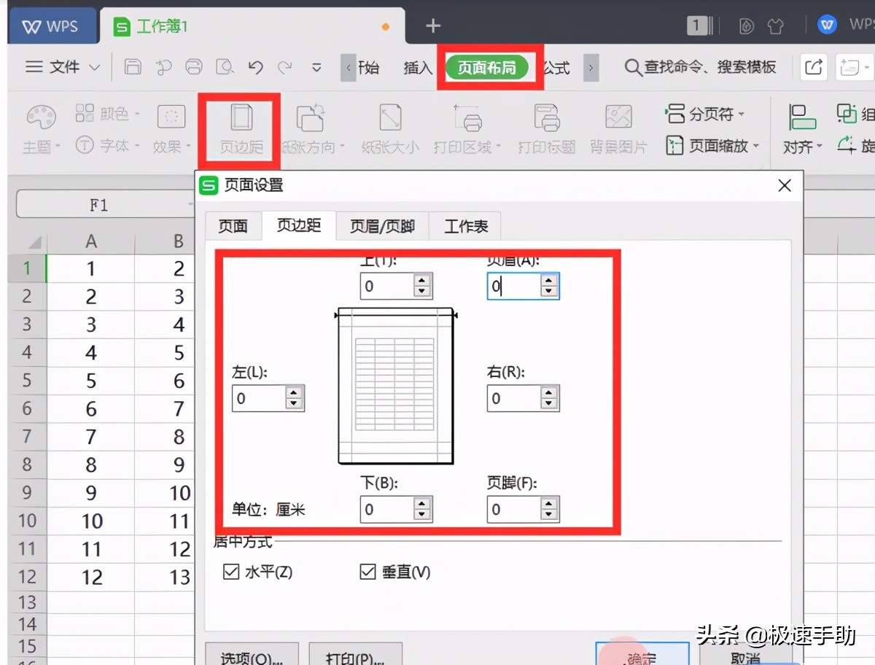Select cell A5 containing 5
The height and width of the screenshot is (665, 875).
[91, 381]
